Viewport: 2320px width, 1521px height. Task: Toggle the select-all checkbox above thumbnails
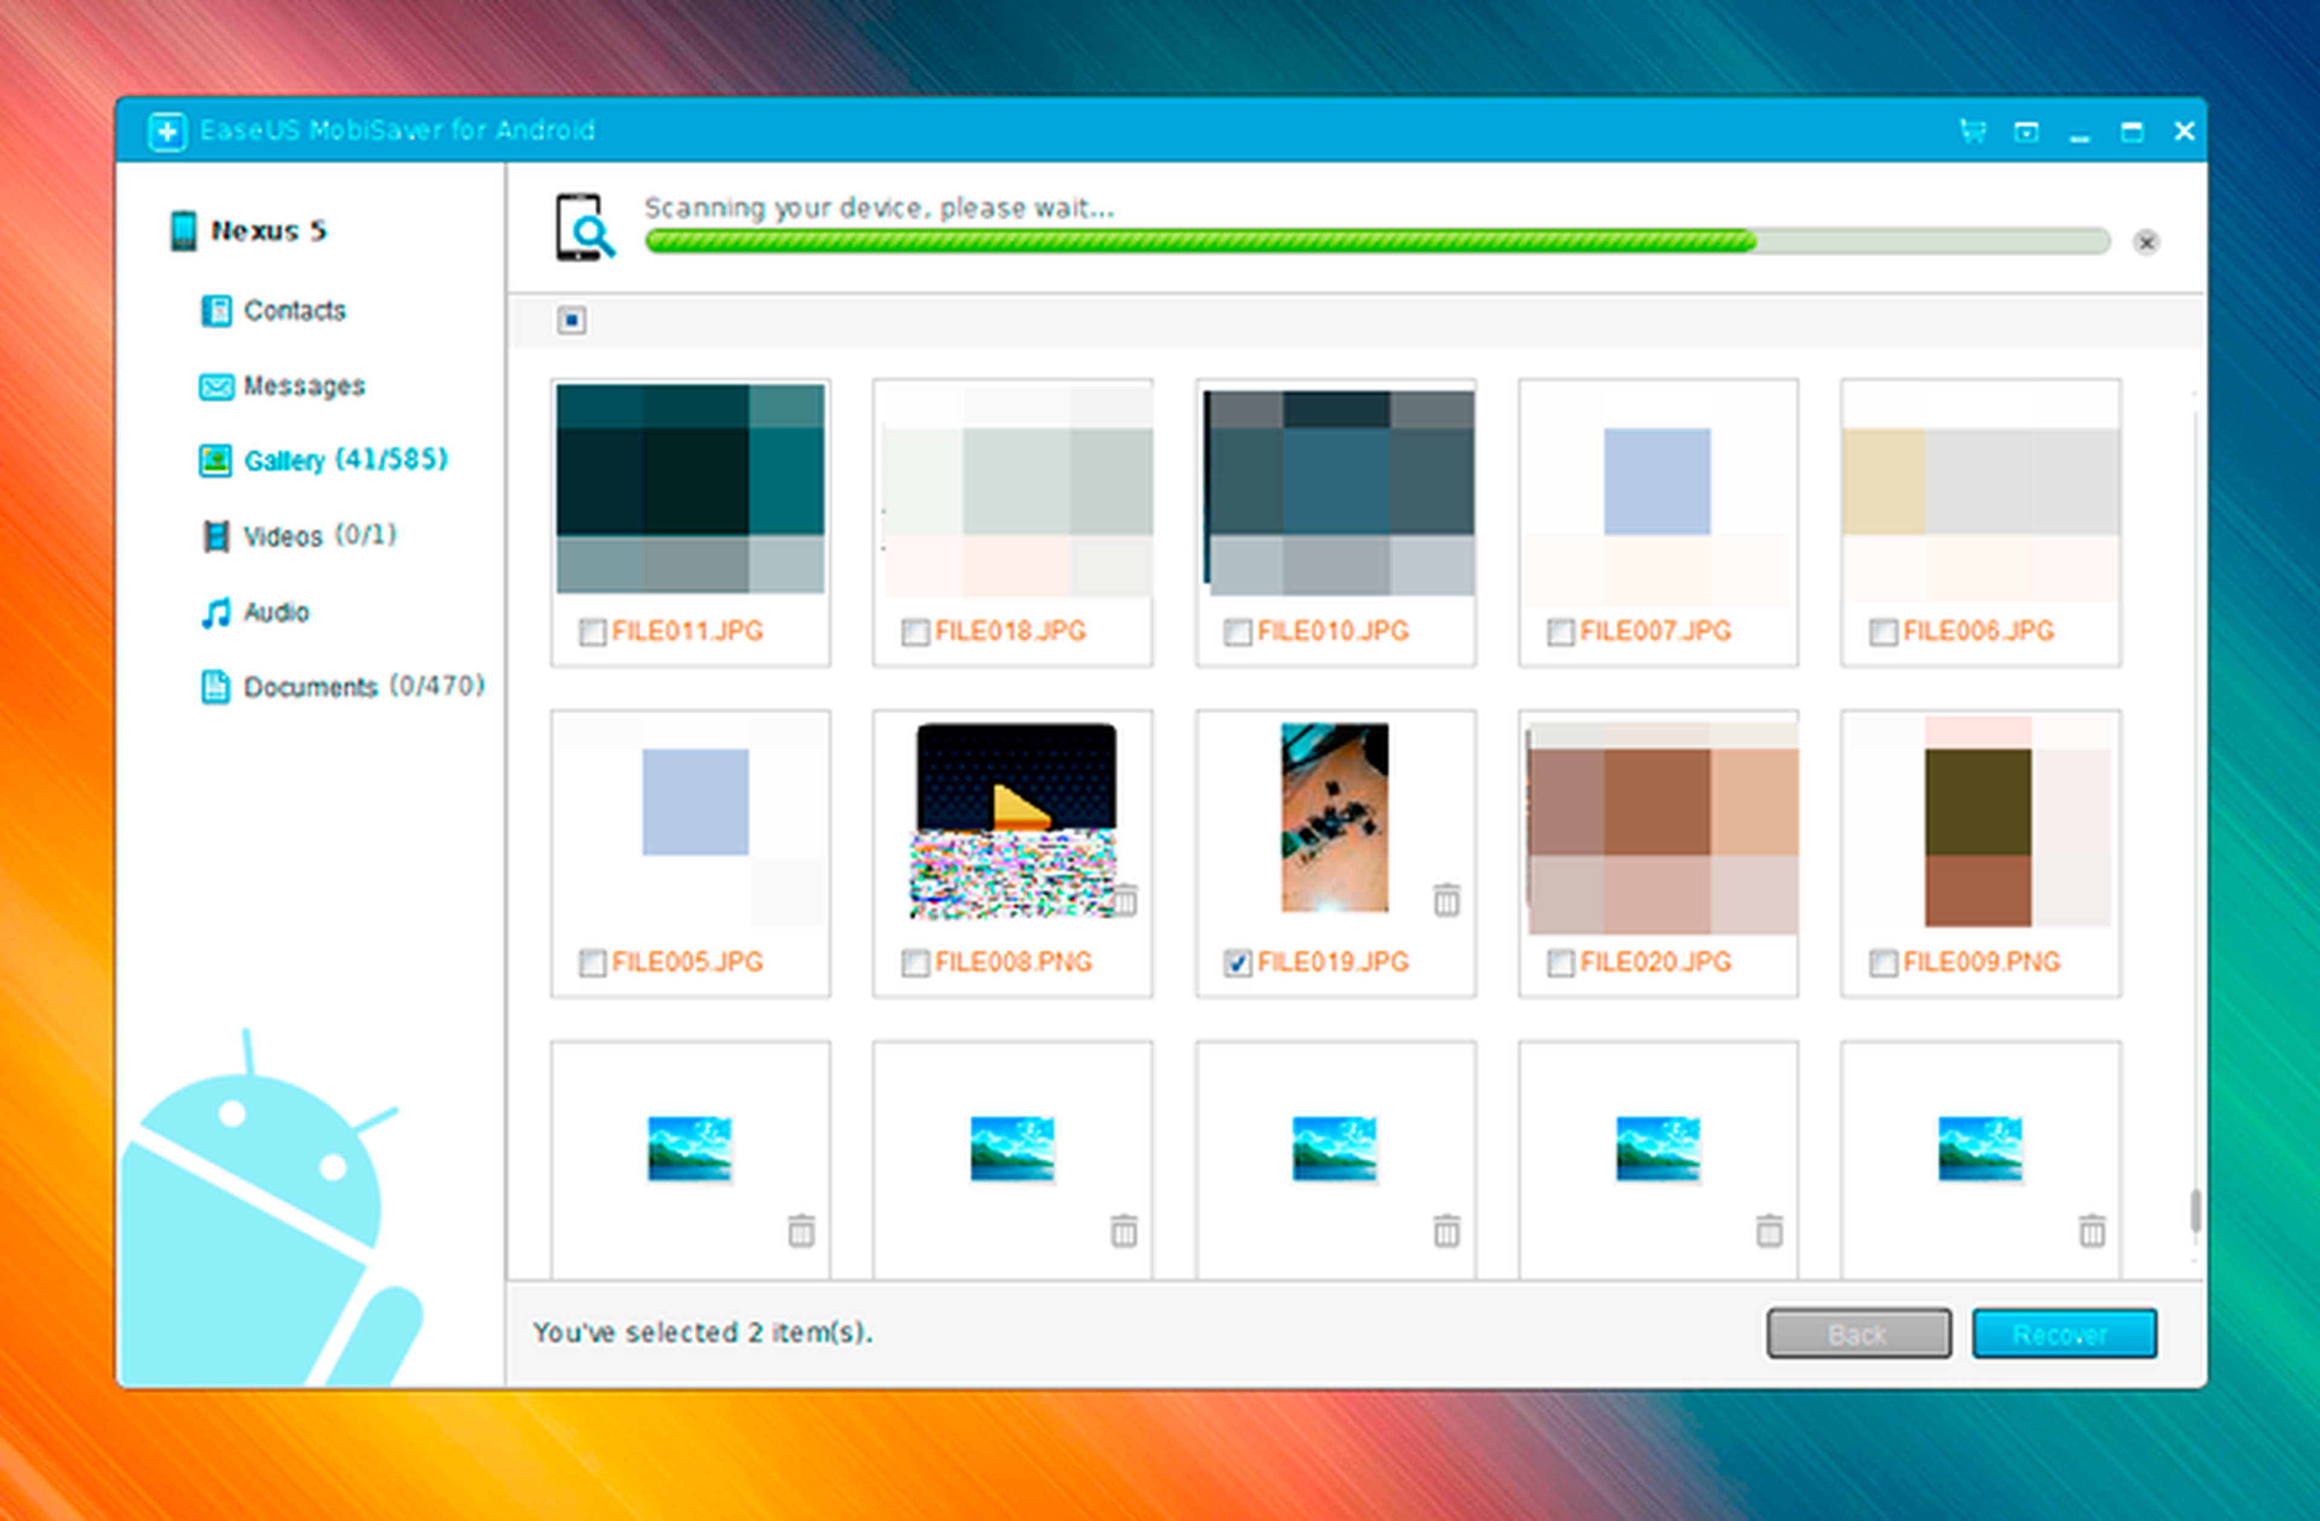(572, 320)
